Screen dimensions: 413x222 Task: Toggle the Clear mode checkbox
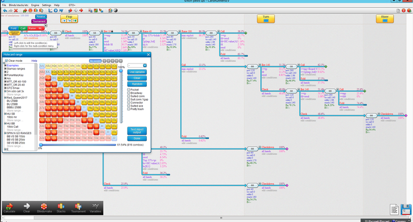(6, 61)
